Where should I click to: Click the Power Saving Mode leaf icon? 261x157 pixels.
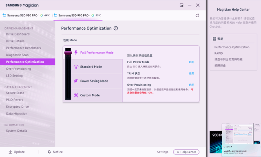pyautogui.click(x=76, y=81)
